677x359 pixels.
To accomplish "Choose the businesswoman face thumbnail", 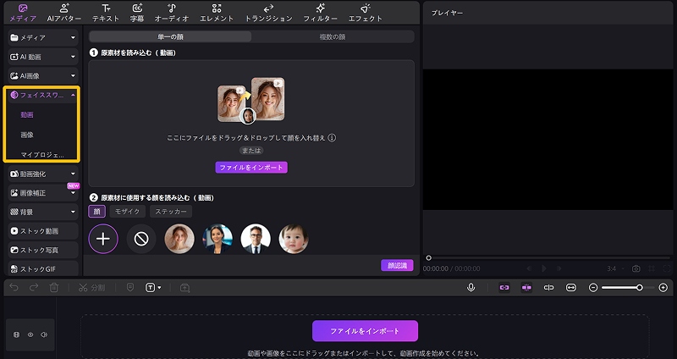I will [217, 239].
